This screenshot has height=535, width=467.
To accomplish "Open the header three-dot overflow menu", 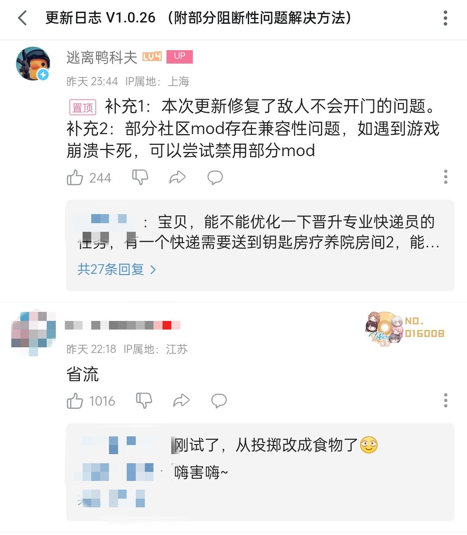I will (x=445, y=18).
